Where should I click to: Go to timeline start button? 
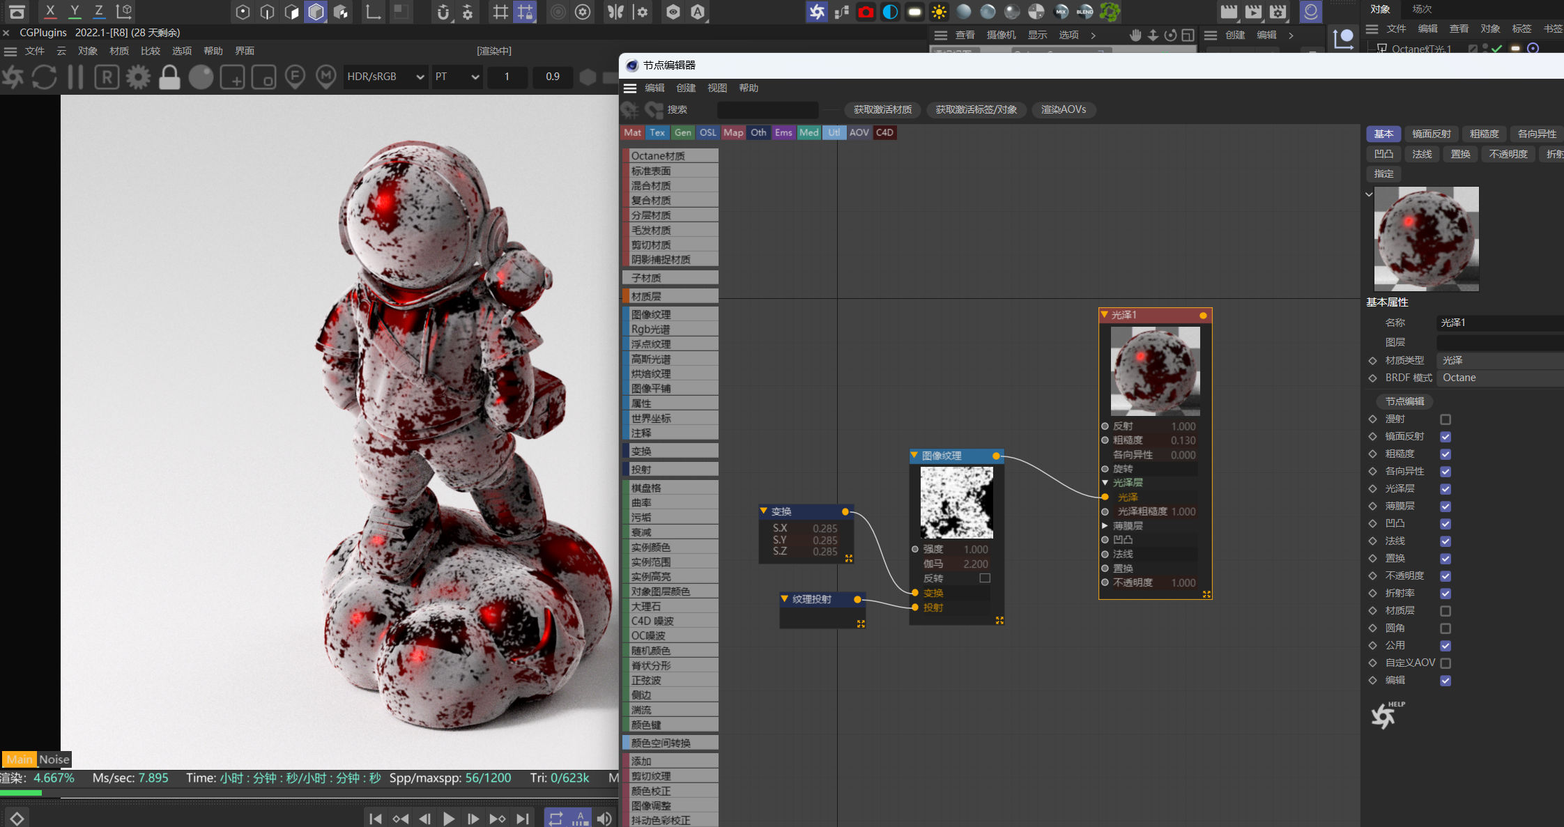[375, 819]
